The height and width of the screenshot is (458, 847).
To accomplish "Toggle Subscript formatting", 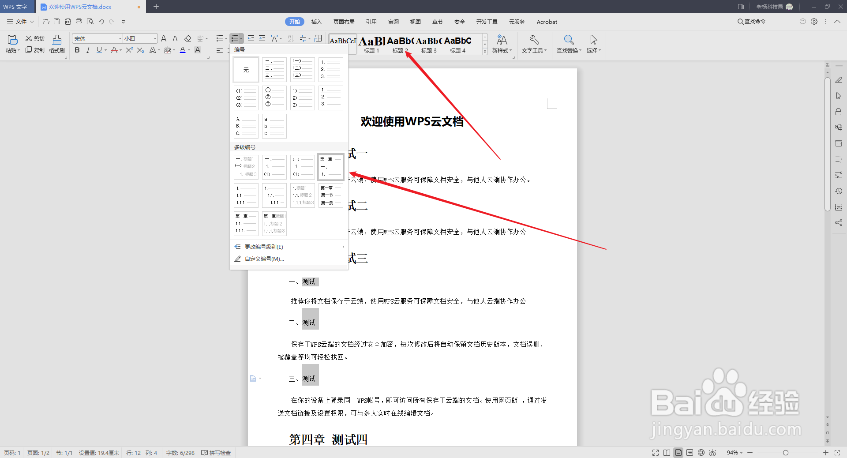I will coord(140,50).
